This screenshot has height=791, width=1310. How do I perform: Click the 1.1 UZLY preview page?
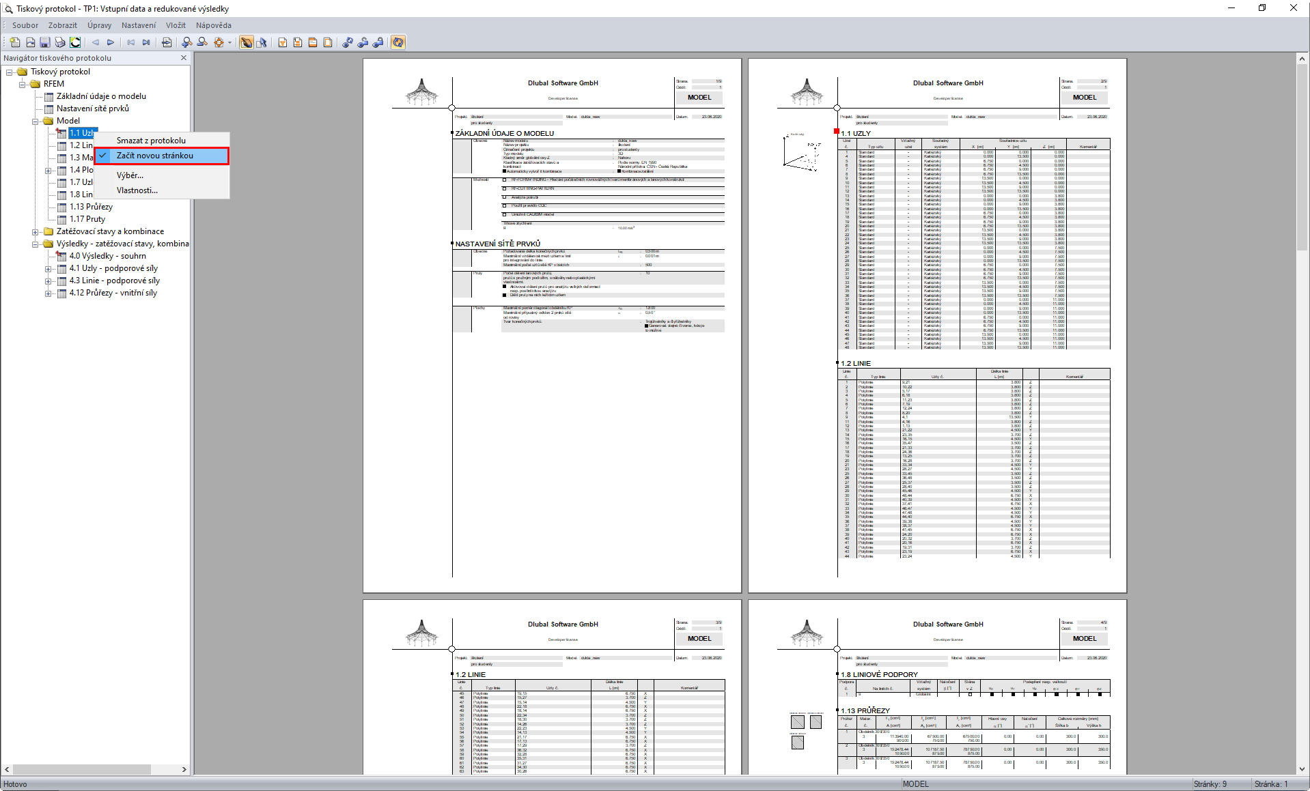937,326
